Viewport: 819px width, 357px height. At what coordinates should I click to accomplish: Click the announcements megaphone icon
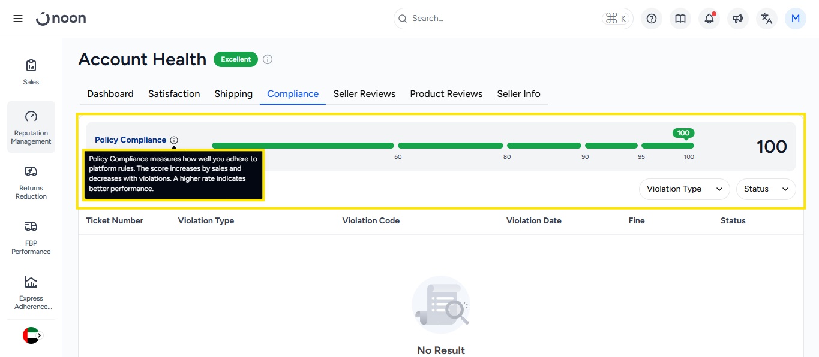[x=738, y=19]
